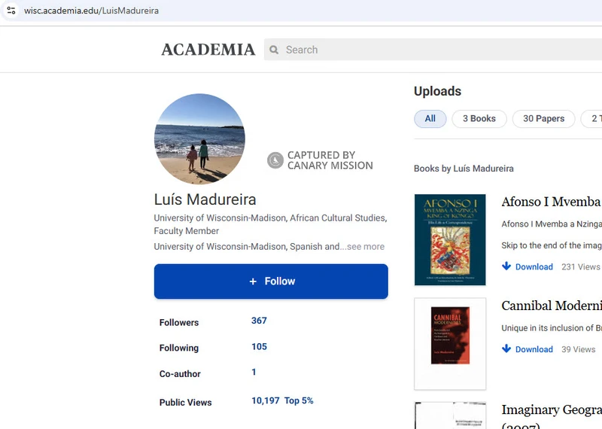Follow Luís Madureira with the Follow button
Viewport: 602px width, 429px height.
pos(271,281)
